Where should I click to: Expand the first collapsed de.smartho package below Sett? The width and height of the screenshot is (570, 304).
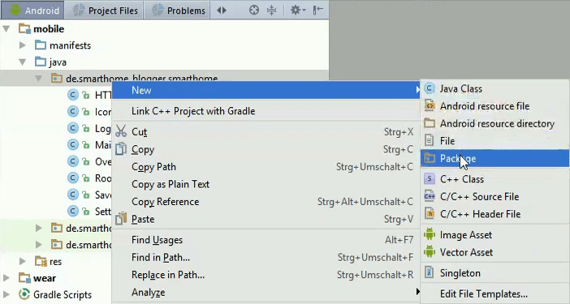click(x=38, y=228)
